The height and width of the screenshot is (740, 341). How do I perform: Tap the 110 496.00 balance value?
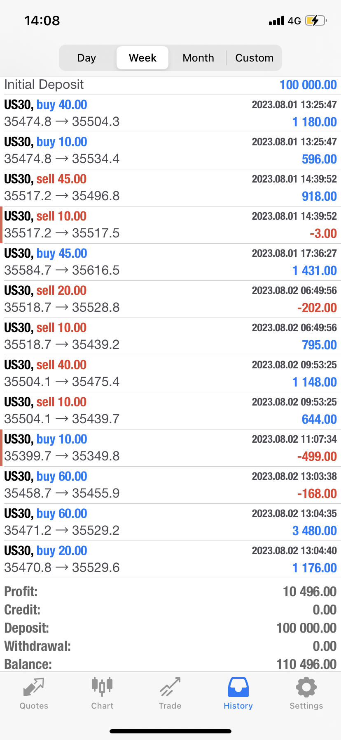point(306,664)
